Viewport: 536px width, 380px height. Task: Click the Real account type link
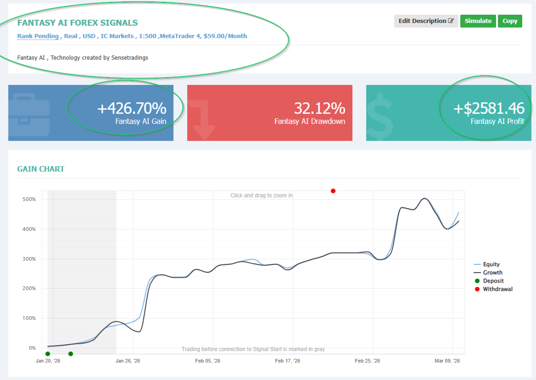pos(71,36)
